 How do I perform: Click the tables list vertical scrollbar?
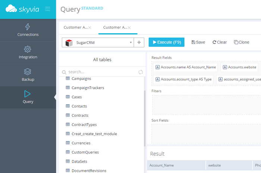144,119
